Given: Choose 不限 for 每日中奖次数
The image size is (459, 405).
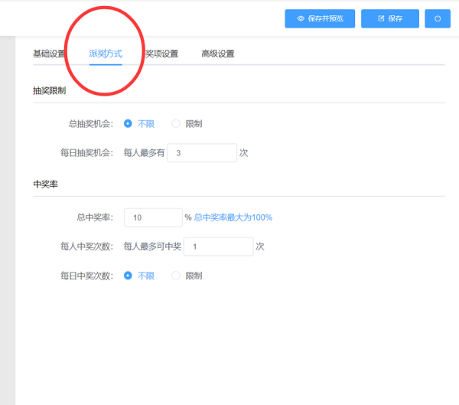Looking at the screenshot, I should click(x=139, y=276).
